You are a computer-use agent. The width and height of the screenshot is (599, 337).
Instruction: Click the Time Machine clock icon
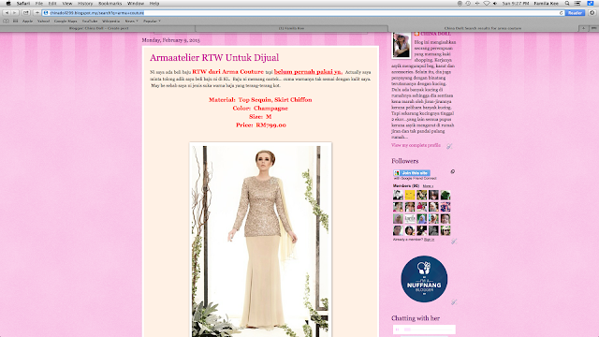tap(468, 3)
